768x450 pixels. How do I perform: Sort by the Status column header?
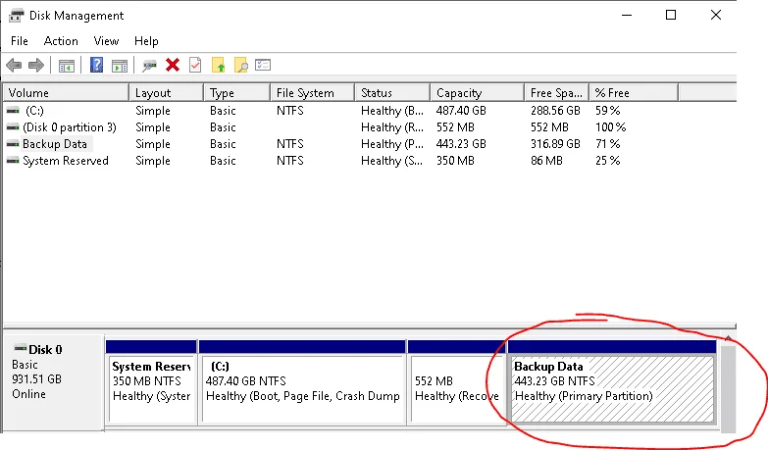(x=392, y=92)
